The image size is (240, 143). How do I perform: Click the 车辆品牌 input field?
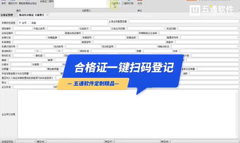coord(71,37)
